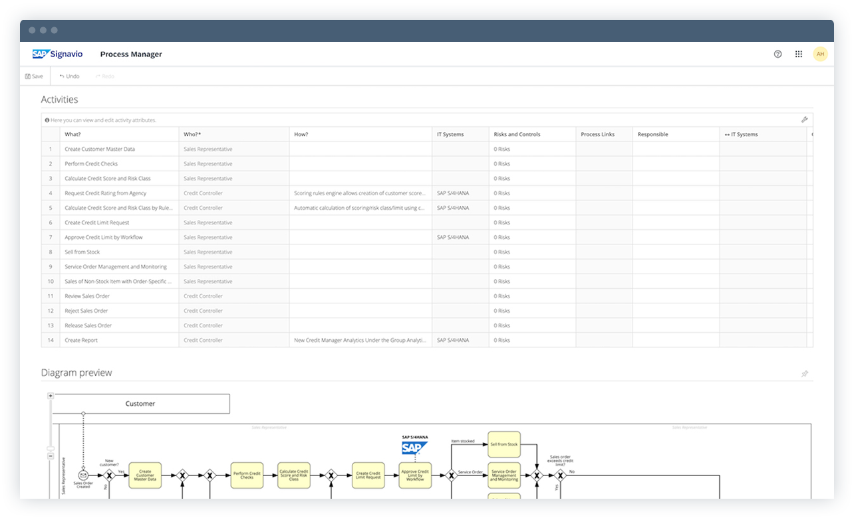Viewport: 854px width, 518px height.
Task: Click the SAP Signavio logo
Action: (57, 54)
